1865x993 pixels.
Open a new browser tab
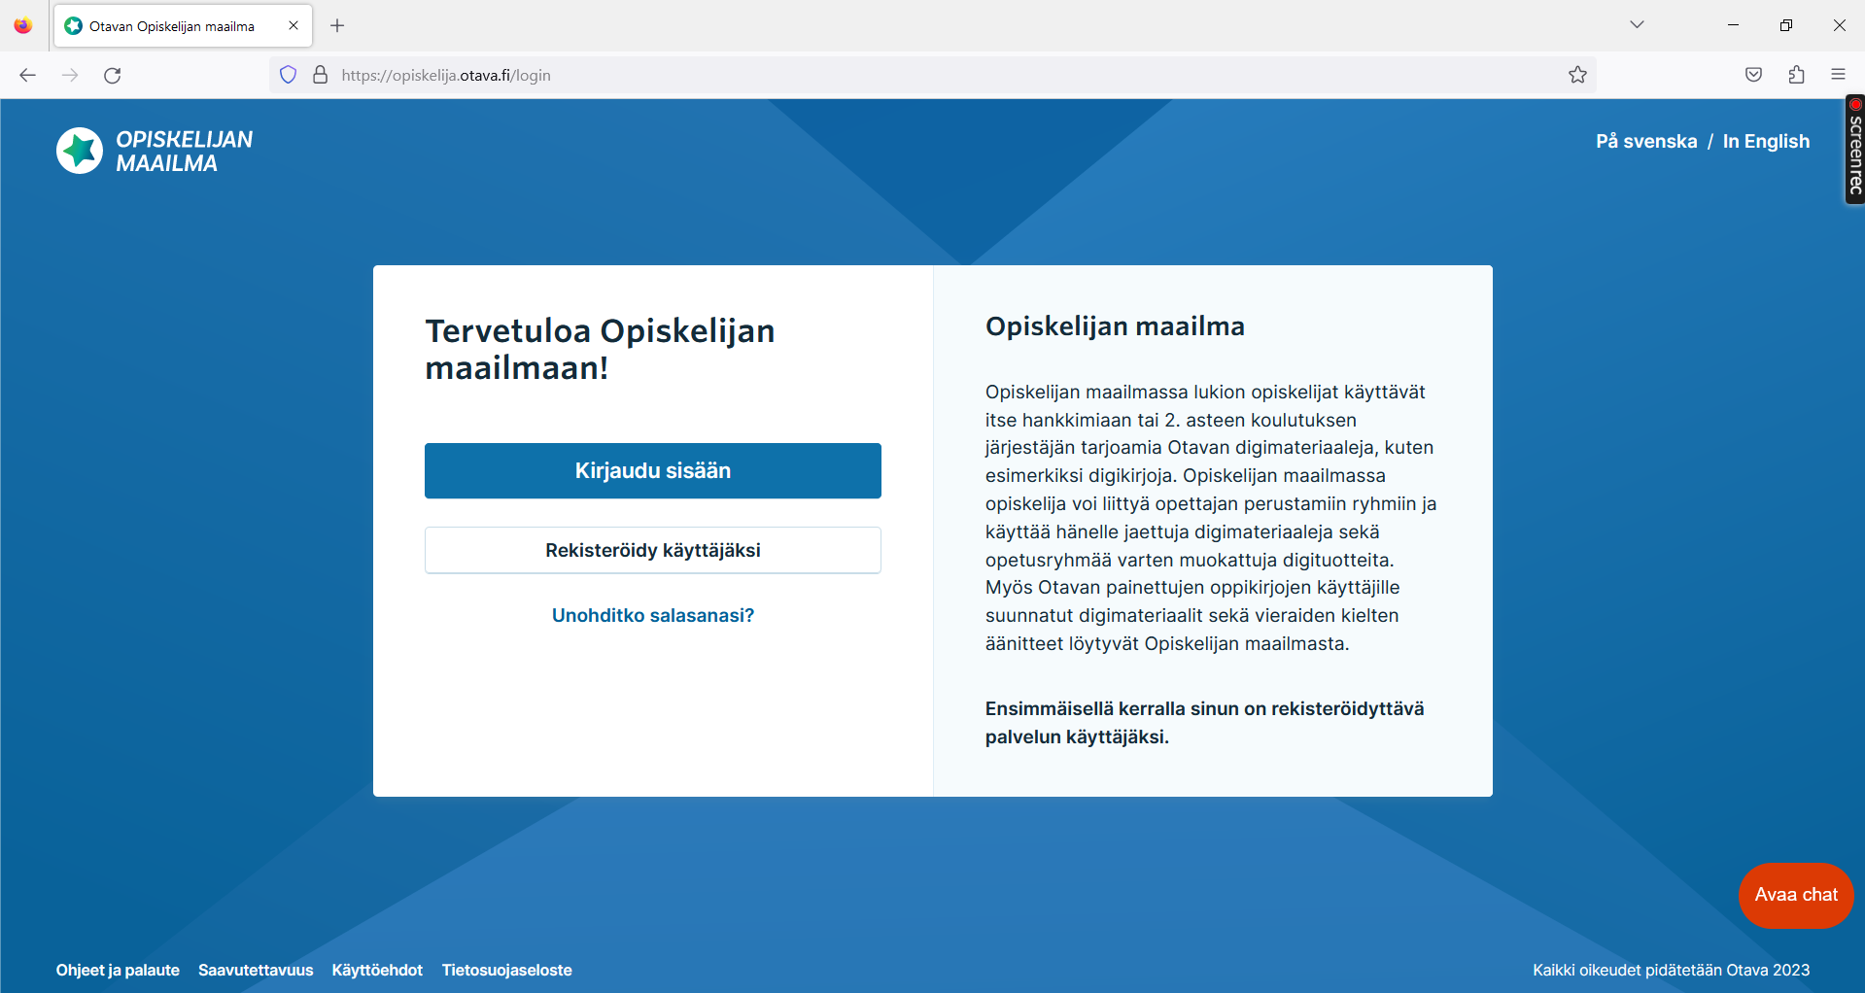[x=337, y=25]
